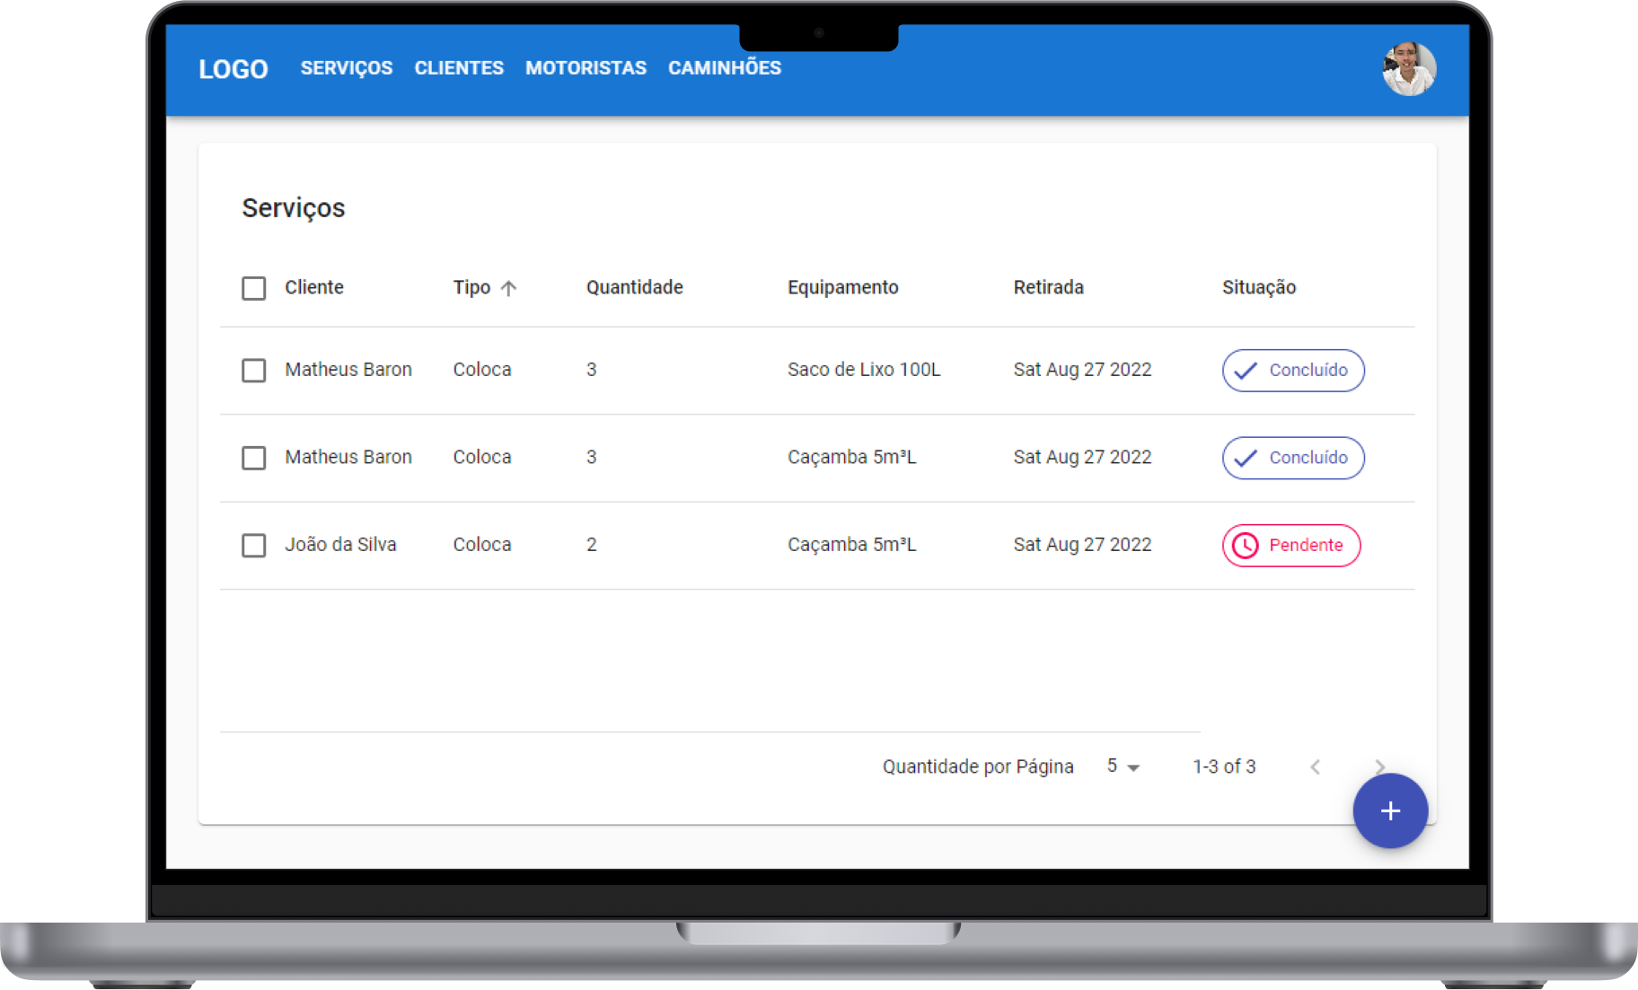Sort by the Quantidade column
The height and width of the screenshot is (990, 1638).
635,287
